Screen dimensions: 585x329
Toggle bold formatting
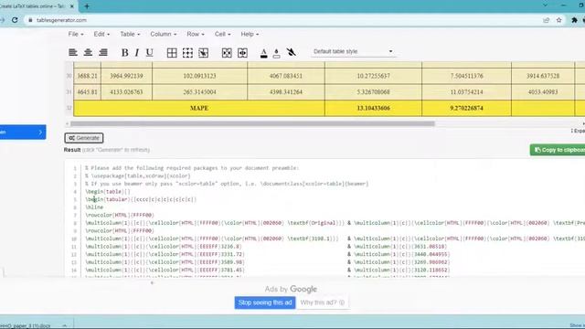pos(124,53)
